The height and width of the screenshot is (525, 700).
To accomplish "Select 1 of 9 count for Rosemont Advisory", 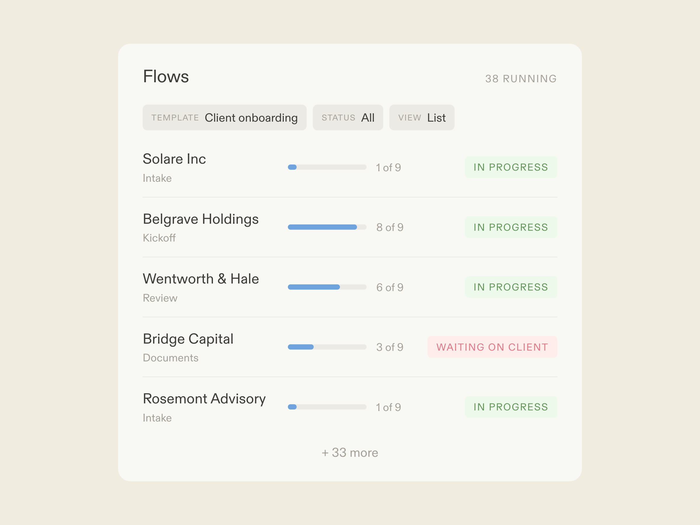I will click(388, 407).
